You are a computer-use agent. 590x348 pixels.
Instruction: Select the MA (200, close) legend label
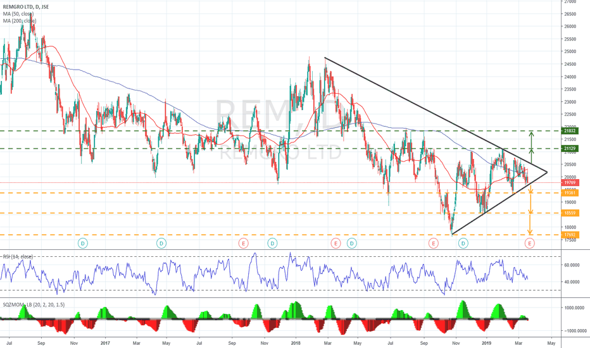click(x=20, y=21)
